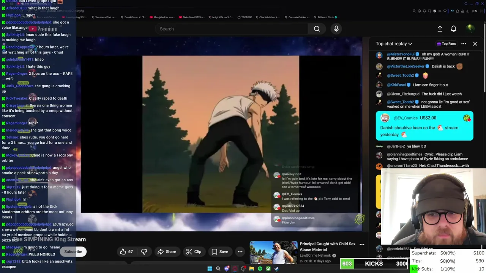Open more actions ellipsis next to Save
Screen dimensions: 486x273
click(240, 252)
